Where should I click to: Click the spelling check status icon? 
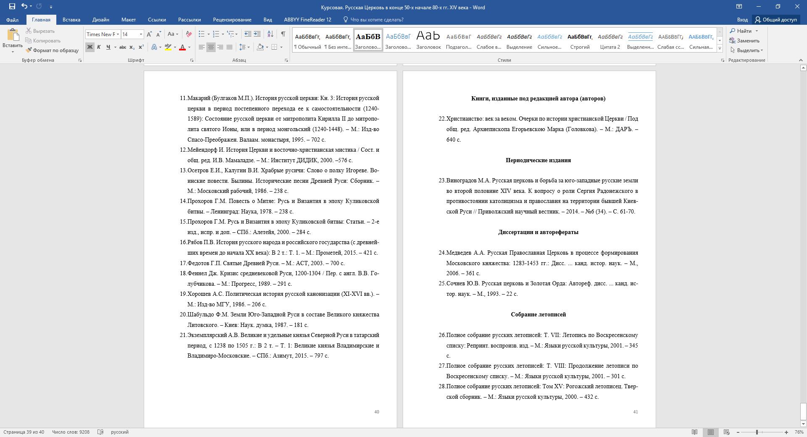coord(100,432)
